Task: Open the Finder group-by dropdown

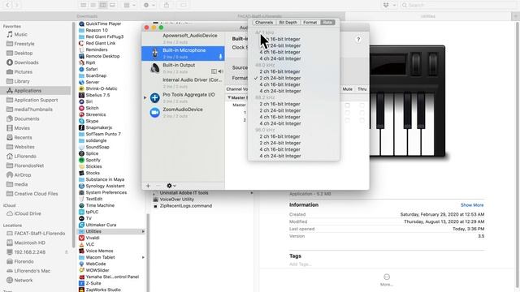Action: pos(129,5)
